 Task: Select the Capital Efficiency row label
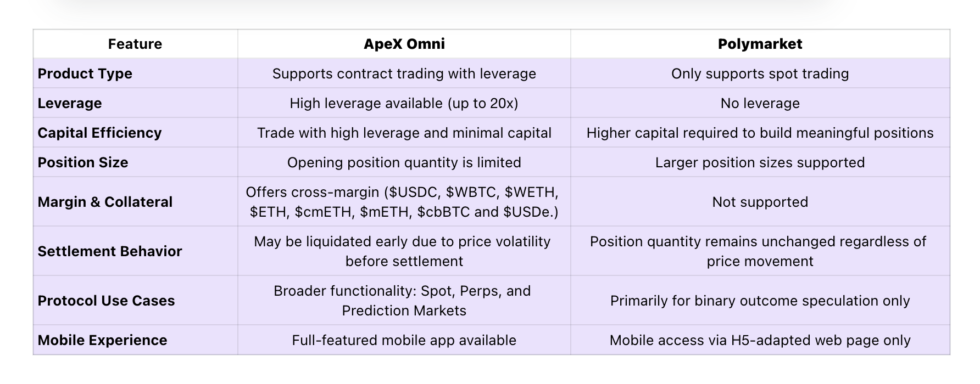click(99, 133)
